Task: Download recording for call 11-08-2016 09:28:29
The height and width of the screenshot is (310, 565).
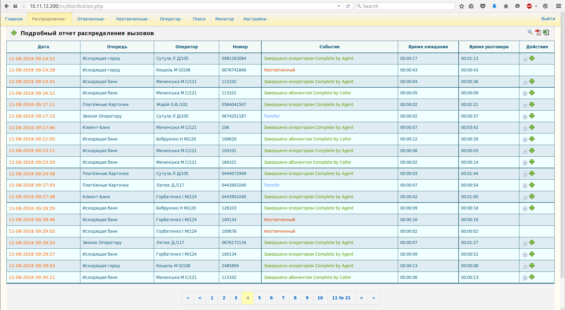Action: tap(532, 208)
